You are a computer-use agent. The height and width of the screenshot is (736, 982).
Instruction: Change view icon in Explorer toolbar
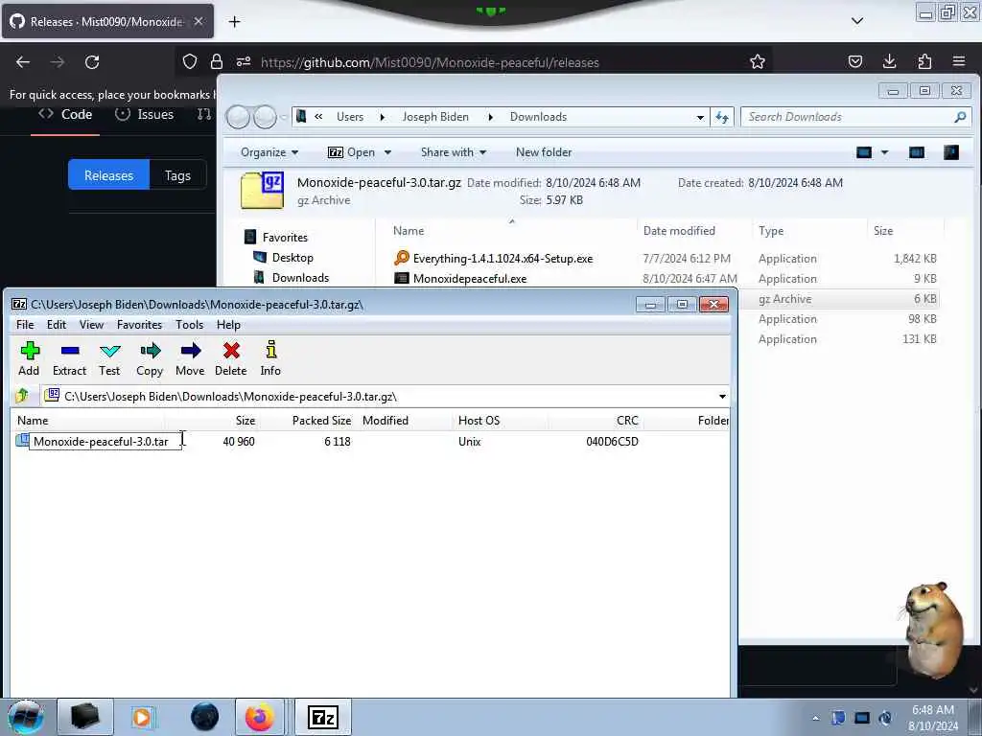pos(864,152)
